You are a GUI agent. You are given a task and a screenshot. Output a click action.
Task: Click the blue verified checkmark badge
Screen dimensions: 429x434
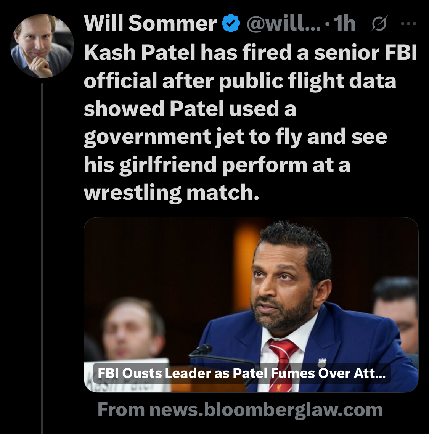point(231,24)
